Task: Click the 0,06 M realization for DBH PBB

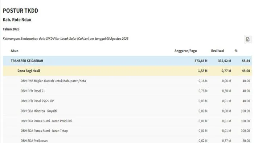Action: [226, 81]
